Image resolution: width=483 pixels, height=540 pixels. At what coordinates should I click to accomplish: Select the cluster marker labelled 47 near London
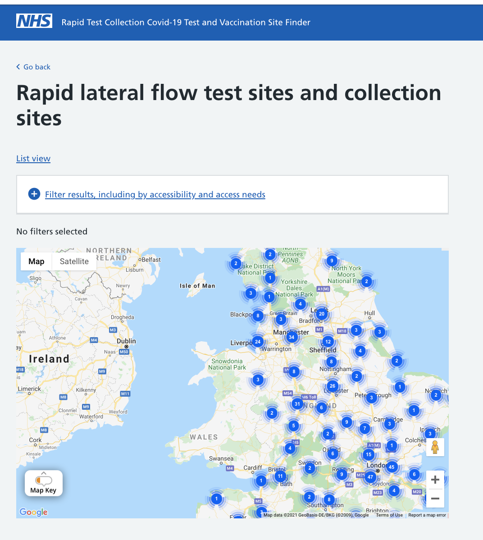pyautogui.click(x=370, y=477)
